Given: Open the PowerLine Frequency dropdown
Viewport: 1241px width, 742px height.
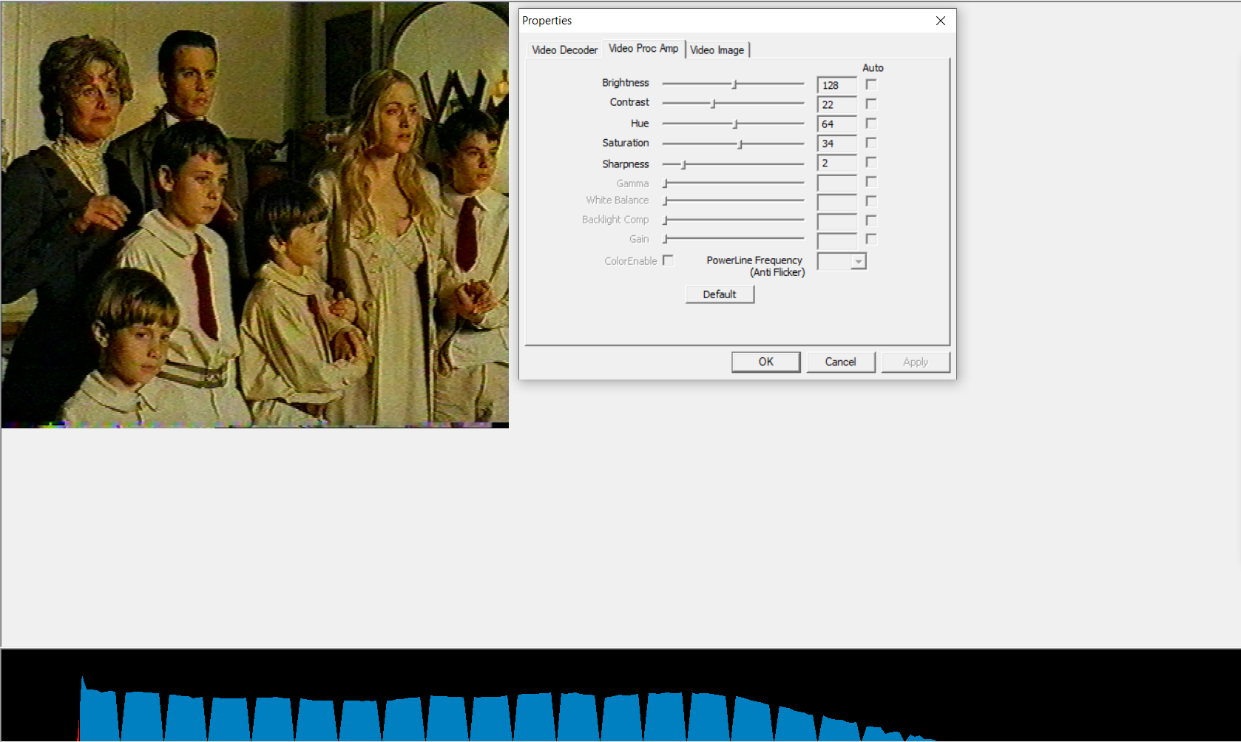Looking at the screenshot, I should (842, 261).
